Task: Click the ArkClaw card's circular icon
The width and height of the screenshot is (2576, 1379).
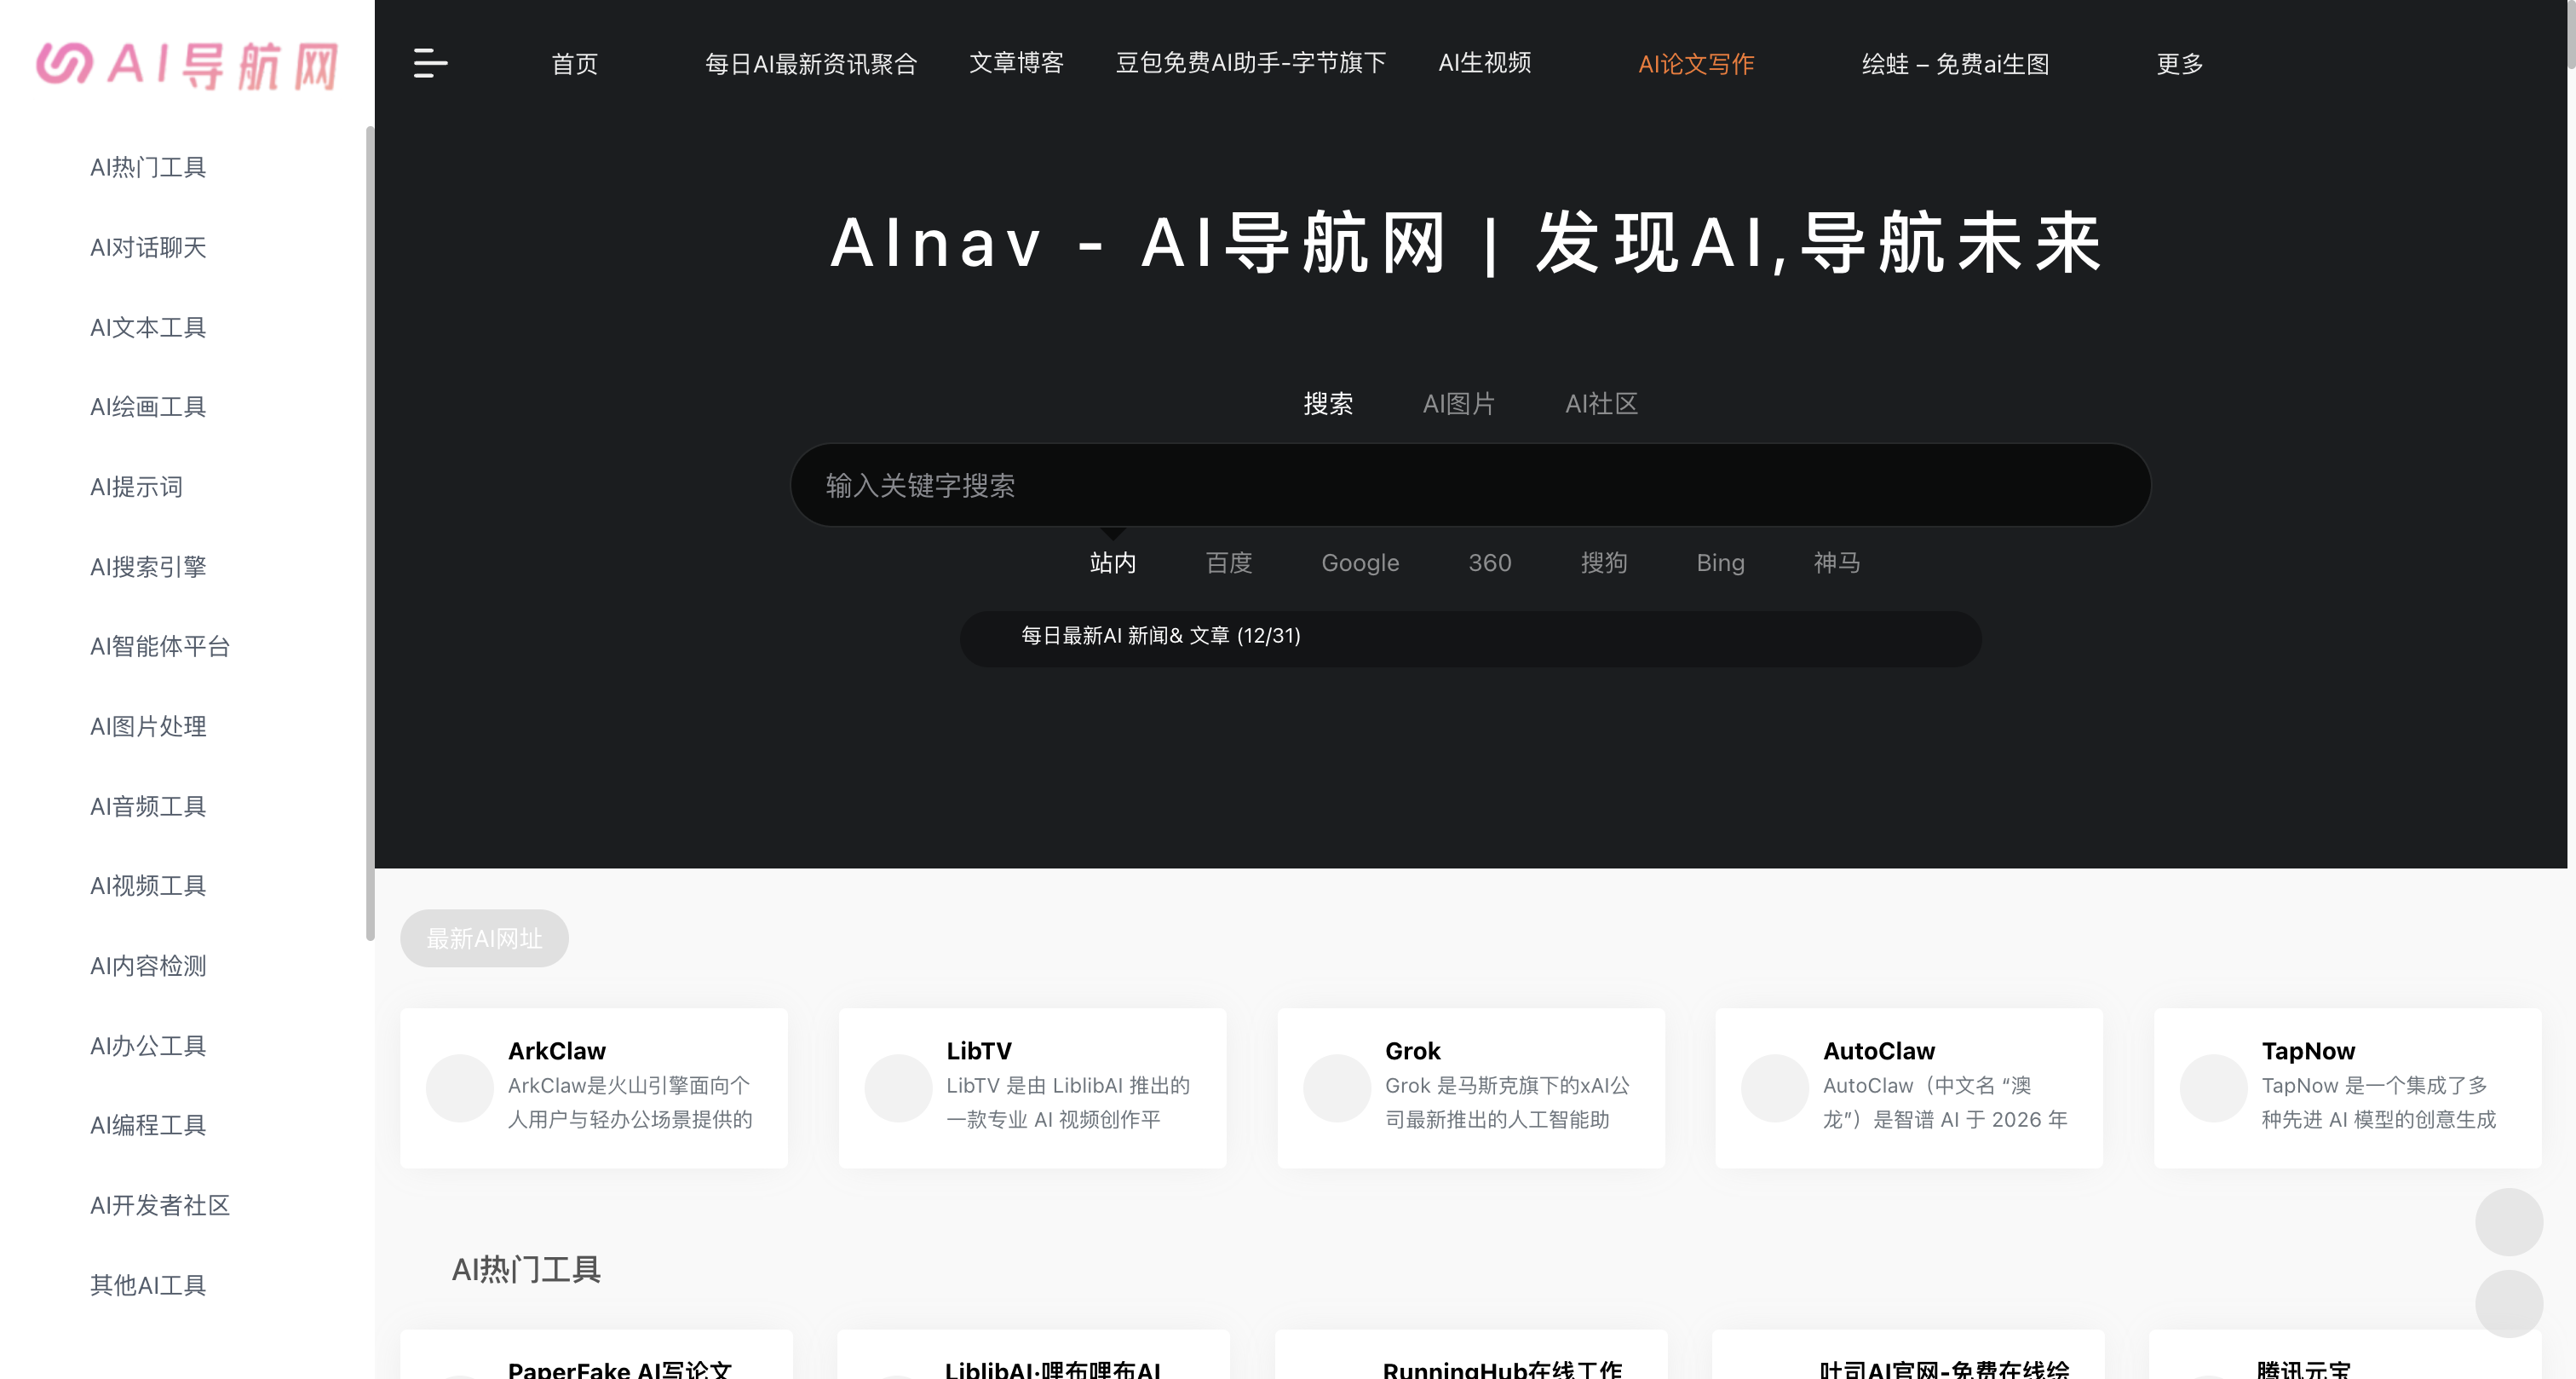Action: click(x=458, y=1088)
